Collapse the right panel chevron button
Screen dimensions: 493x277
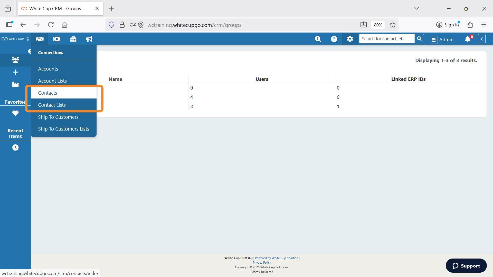pos(482,39)
